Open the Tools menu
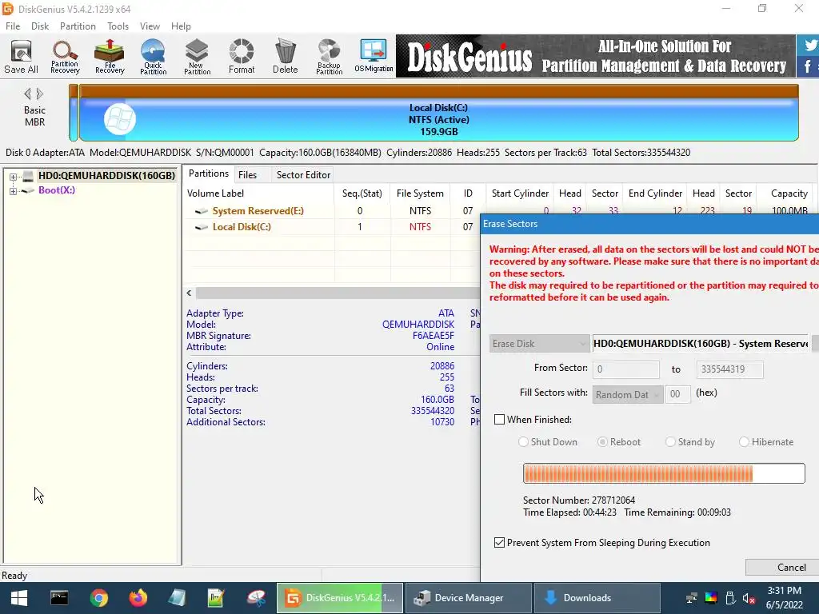Screen dimensions: 819x614 (118, 26)
